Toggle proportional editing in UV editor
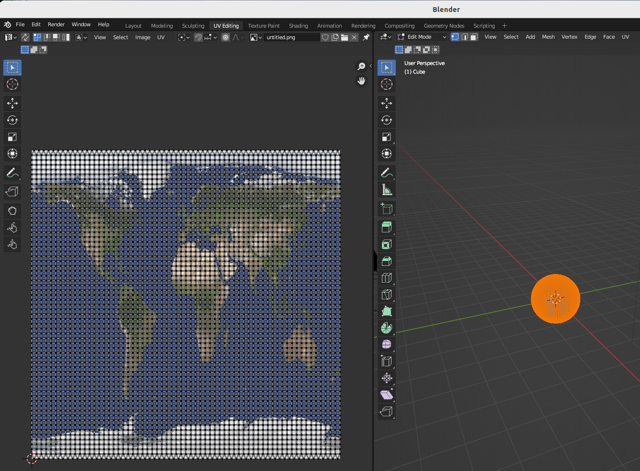Image resolution: width=640 pixels, height=471 pixels. pos(226,37)
